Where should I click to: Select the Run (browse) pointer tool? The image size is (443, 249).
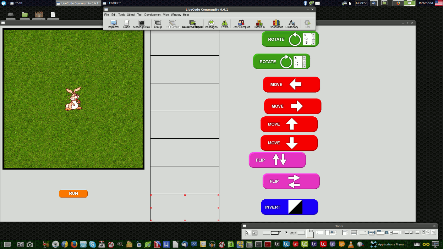pyautogui.click(x=247, y=233)
